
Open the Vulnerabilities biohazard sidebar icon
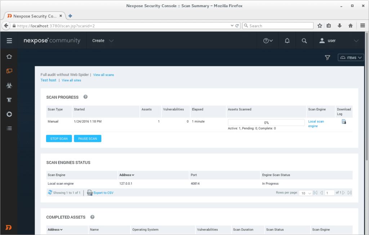point(9,85)
